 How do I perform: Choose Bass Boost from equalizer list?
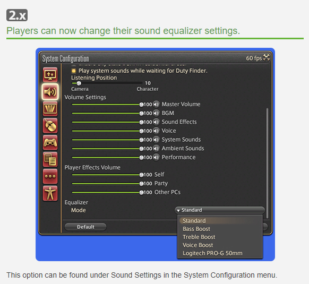(196, 229)
